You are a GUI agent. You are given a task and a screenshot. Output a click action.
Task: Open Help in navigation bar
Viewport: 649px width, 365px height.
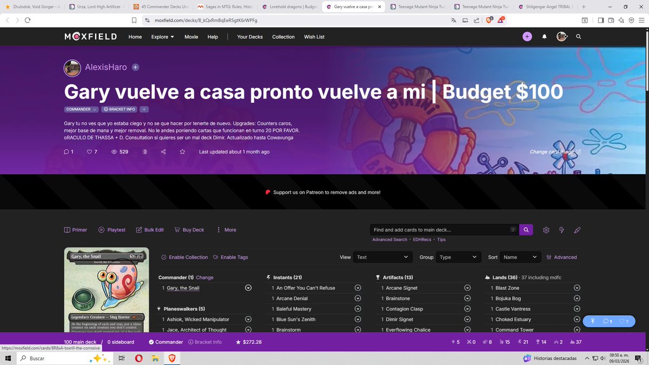tap(213, 37)
